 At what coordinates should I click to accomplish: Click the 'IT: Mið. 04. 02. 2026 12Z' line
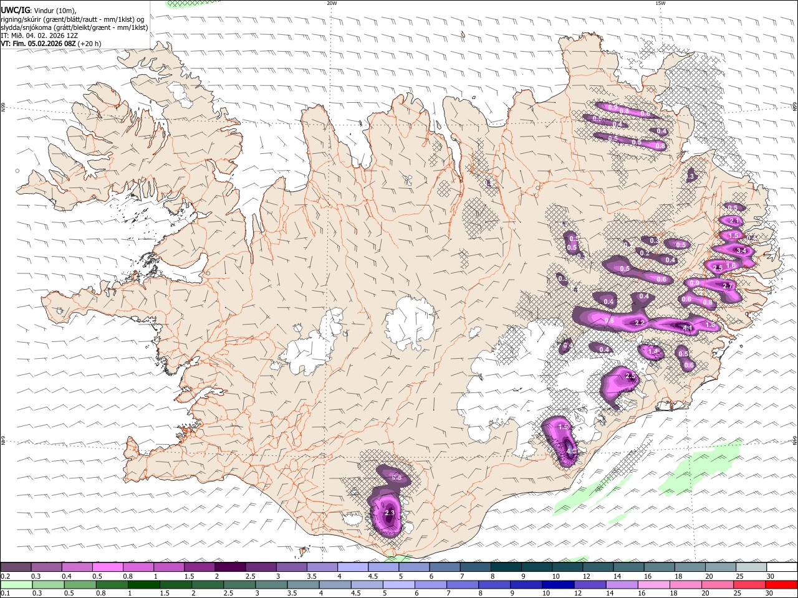click(39, 36)
